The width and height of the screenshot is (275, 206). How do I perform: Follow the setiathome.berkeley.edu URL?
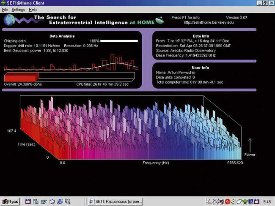coord(209,22)
